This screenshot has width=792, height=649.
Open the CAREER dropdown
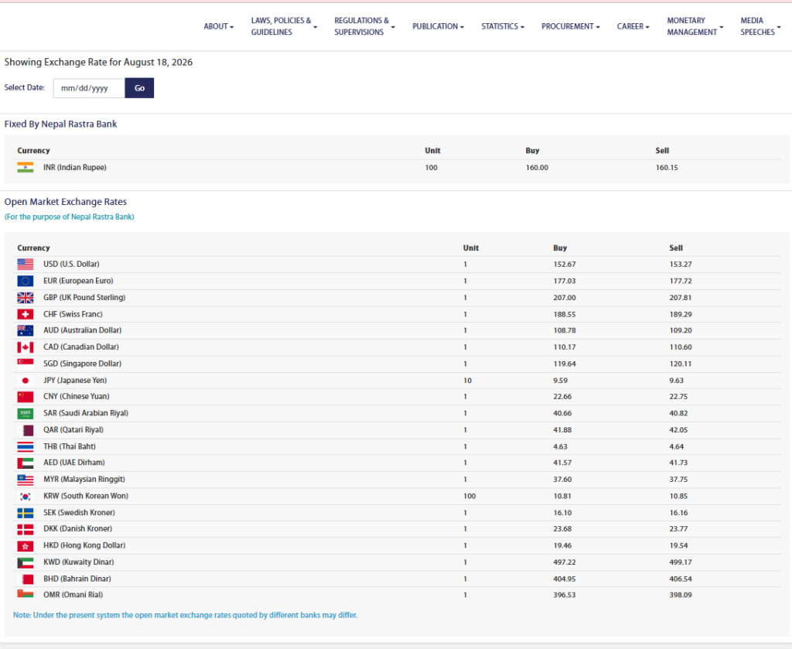(x=633, y=26)
